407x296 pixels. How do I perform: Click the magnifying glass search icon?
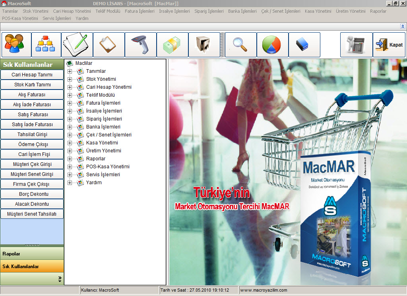[240, 45]
